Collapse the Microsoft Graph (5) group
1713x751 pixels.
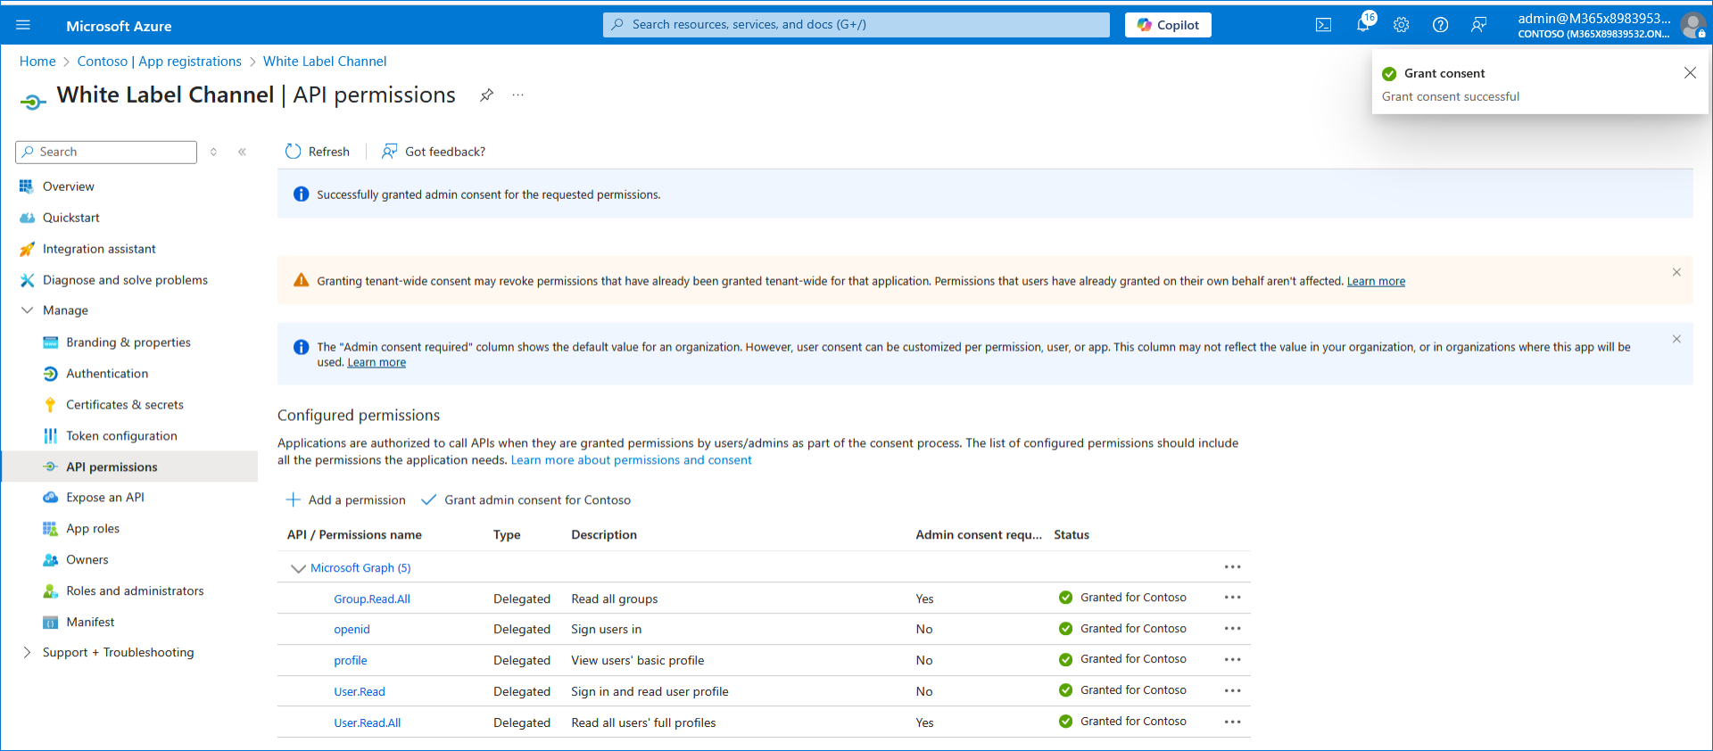pos(298,568)
